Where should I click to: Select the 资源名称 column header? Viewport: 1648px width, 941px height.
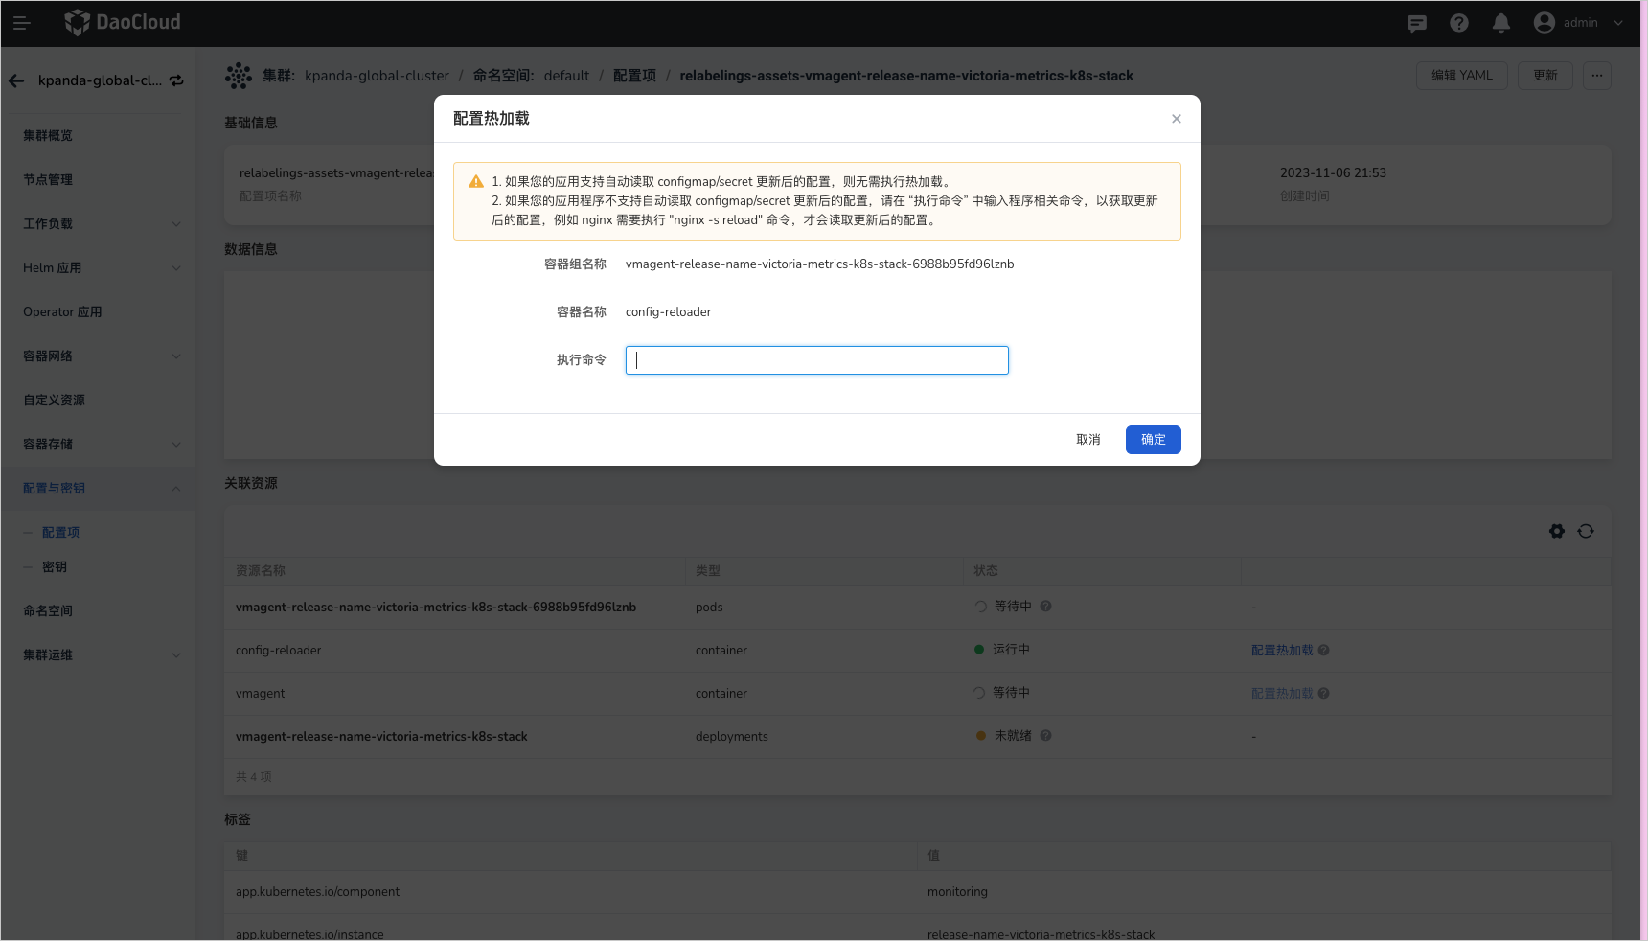261,571
